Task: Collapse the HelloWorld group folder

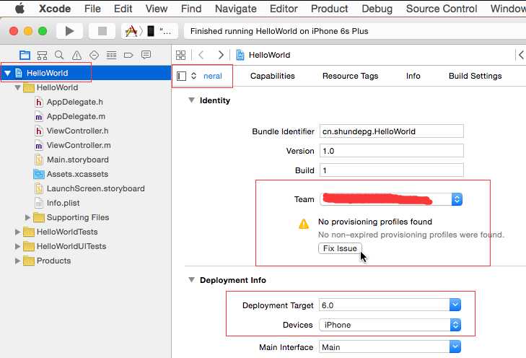Action: (x=17, y=87)
